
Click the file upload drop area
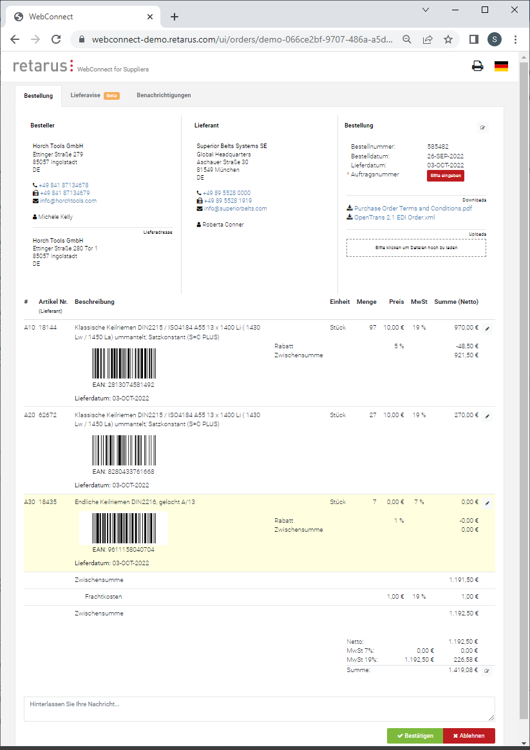click(416, 248)
